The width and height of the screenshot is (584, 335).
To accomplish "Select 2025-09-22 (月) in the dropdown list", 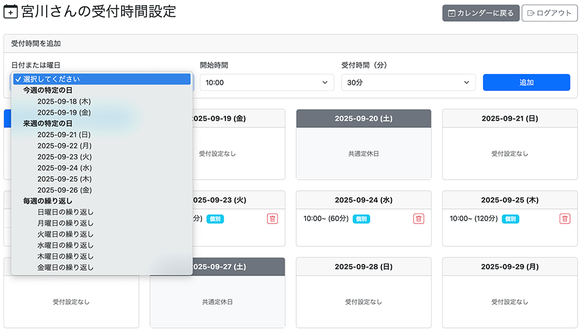I will pos(64,146).
